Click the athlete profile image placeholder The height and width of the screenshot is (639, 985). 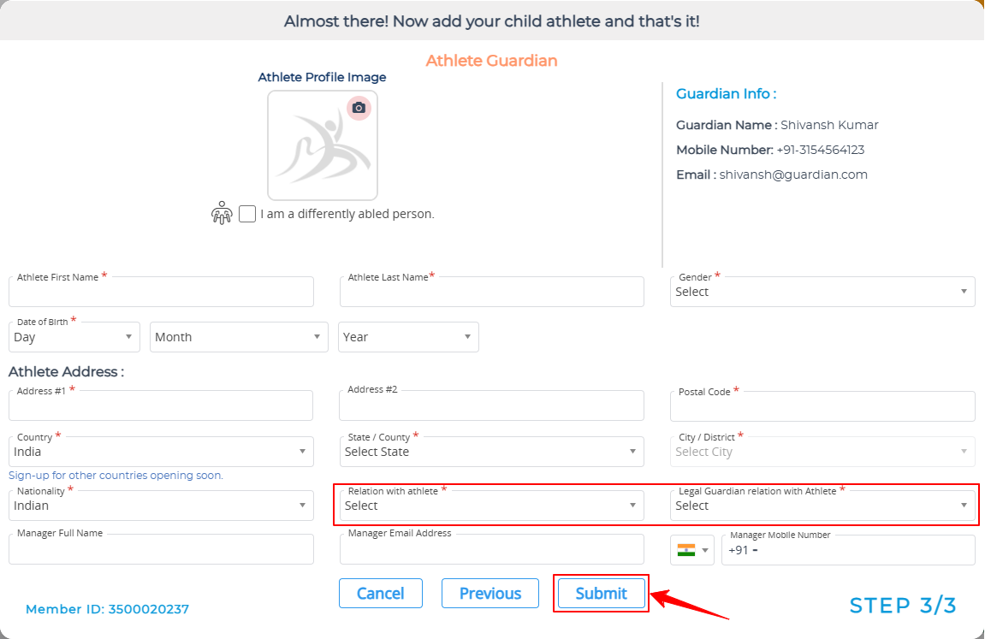(323, 145)
